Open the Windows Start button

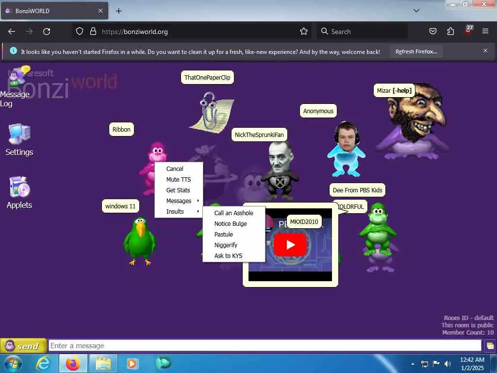(13, 363)
